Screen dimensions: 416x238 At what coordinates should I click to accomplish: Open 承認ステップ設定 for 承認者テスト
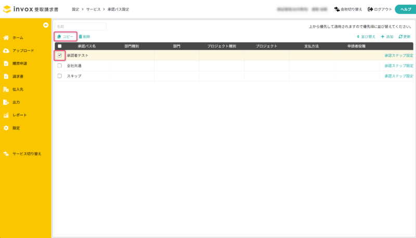399,56
